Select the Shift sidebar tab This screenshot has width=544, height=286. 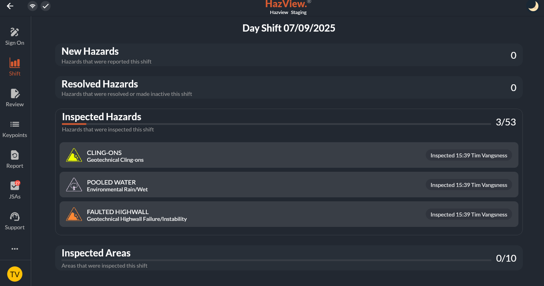(x=15, y=67)
